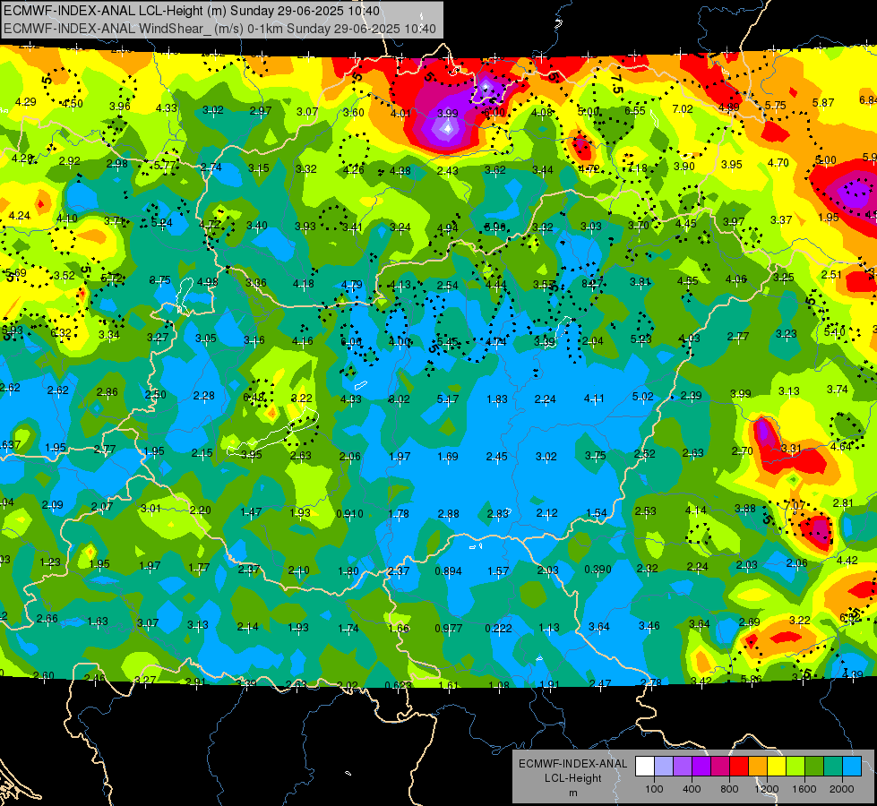Viewport: 877px width, 806px height.
Task: Click the wind shear value '4.11'
Action: tap(593, 399)
